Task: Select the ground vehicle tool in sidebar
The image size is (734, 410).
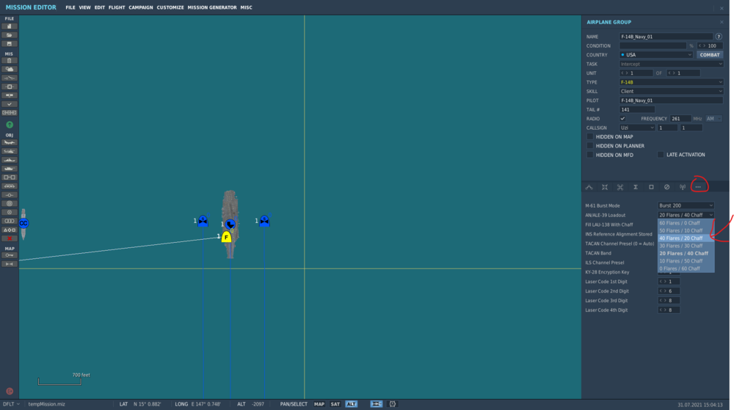Action: [10, 169]
